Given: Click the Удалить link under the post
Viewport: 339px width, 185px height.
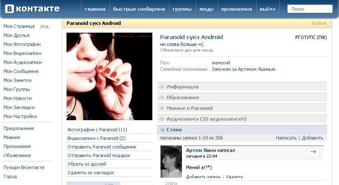Looking at the screenshot, I should click(234, 177).
